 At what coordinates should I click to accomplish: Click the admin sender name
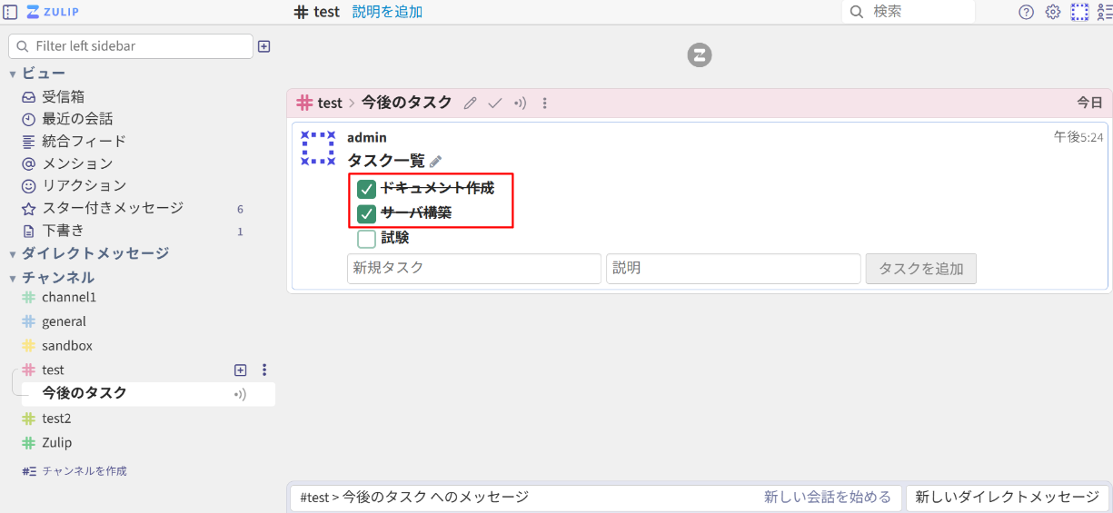[367, 137]
